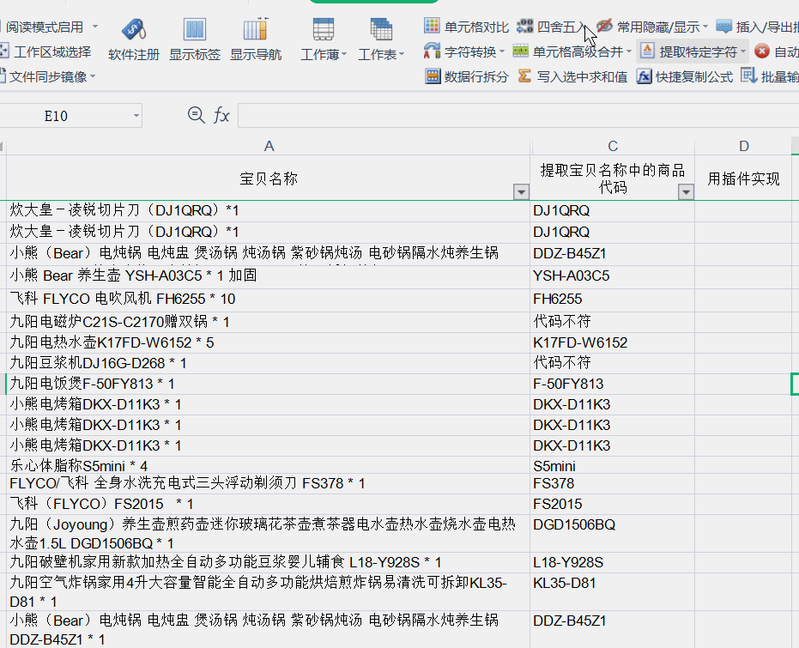The width and height of the screenshot is (799, 648).
Task: Click the 单元格高级合并 (advanced cell merge) icon
Action: click(x=520, y=51)
